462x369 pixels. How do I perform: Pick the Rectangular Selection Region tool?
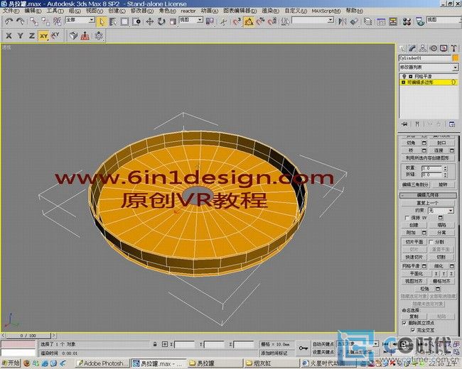124,22
